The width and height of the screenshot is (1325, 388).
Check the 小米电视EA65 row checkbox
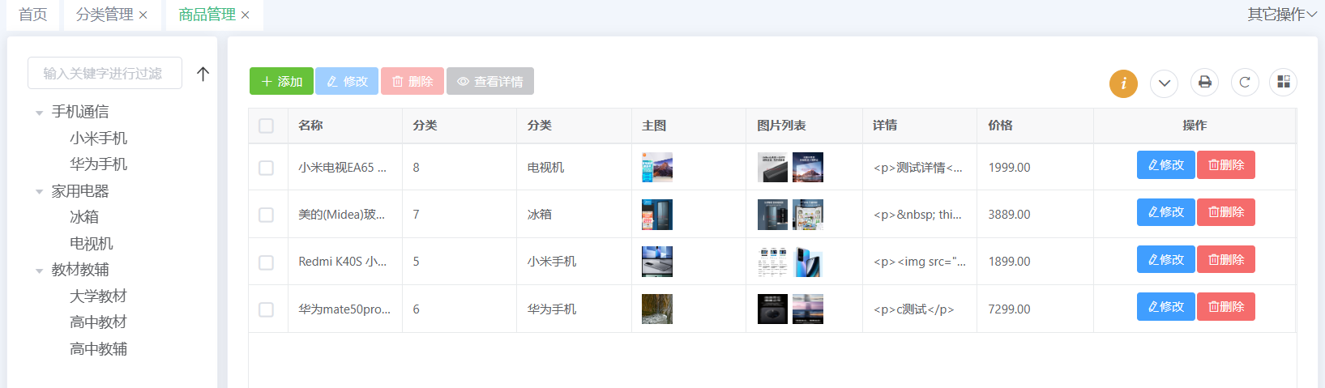coord(266,168)
